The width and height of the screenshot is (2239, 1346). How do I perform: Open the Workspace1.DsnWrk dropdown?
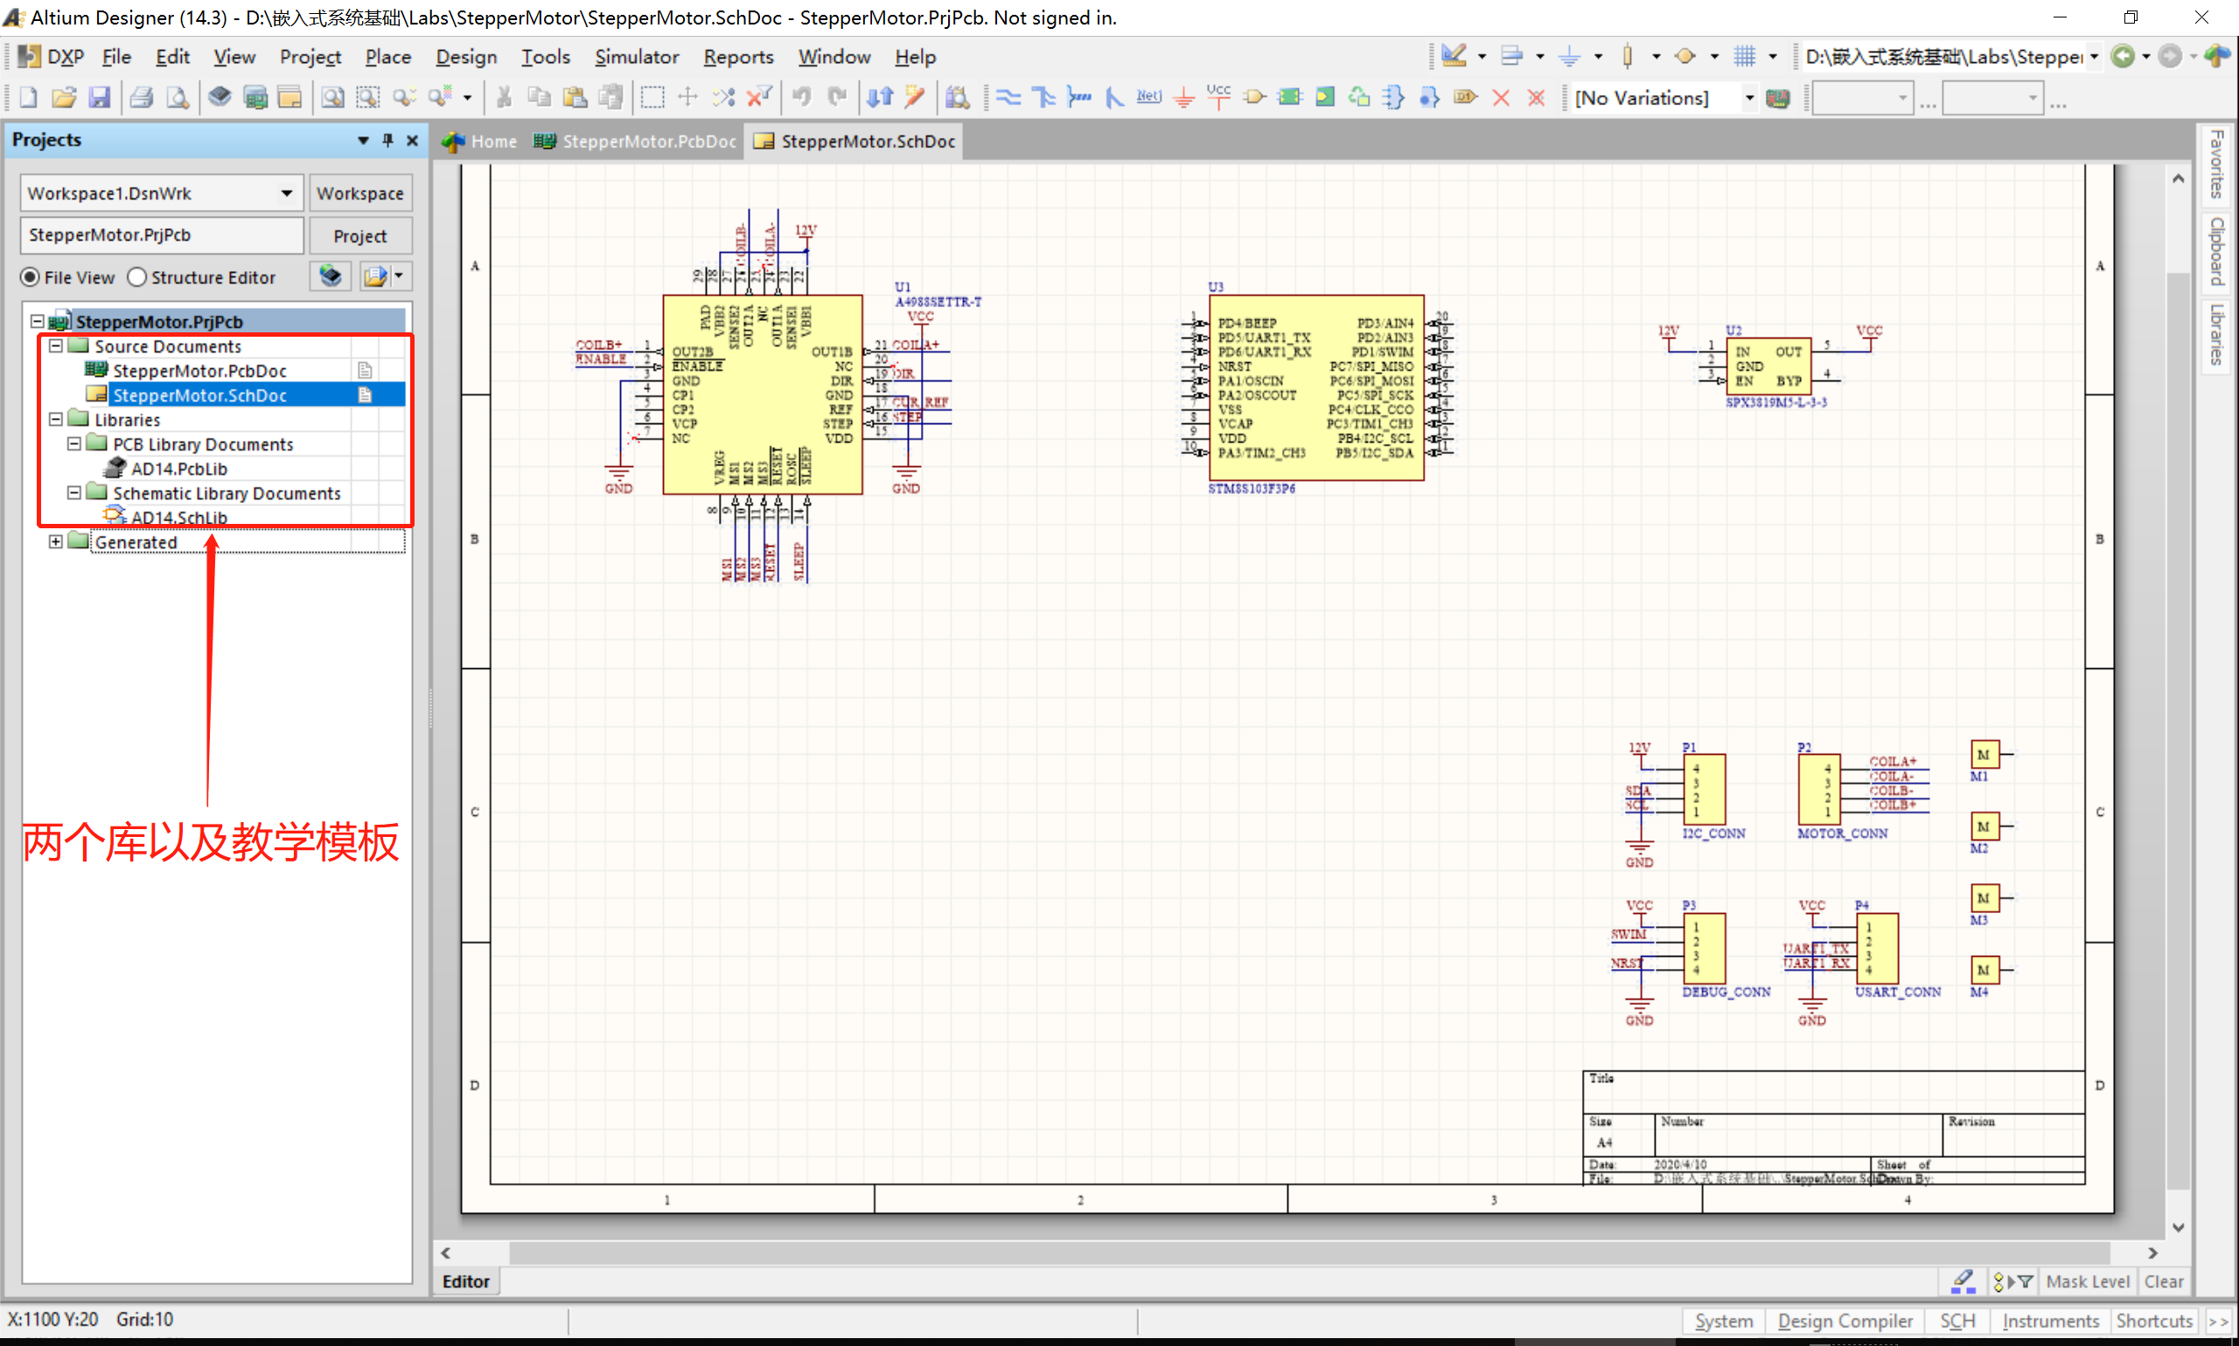coord(286,193)
